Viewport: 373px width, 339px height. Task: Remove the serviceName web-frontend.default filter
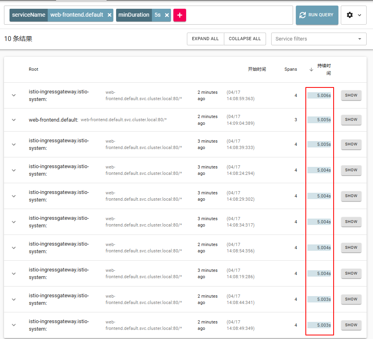coord(109,15)
